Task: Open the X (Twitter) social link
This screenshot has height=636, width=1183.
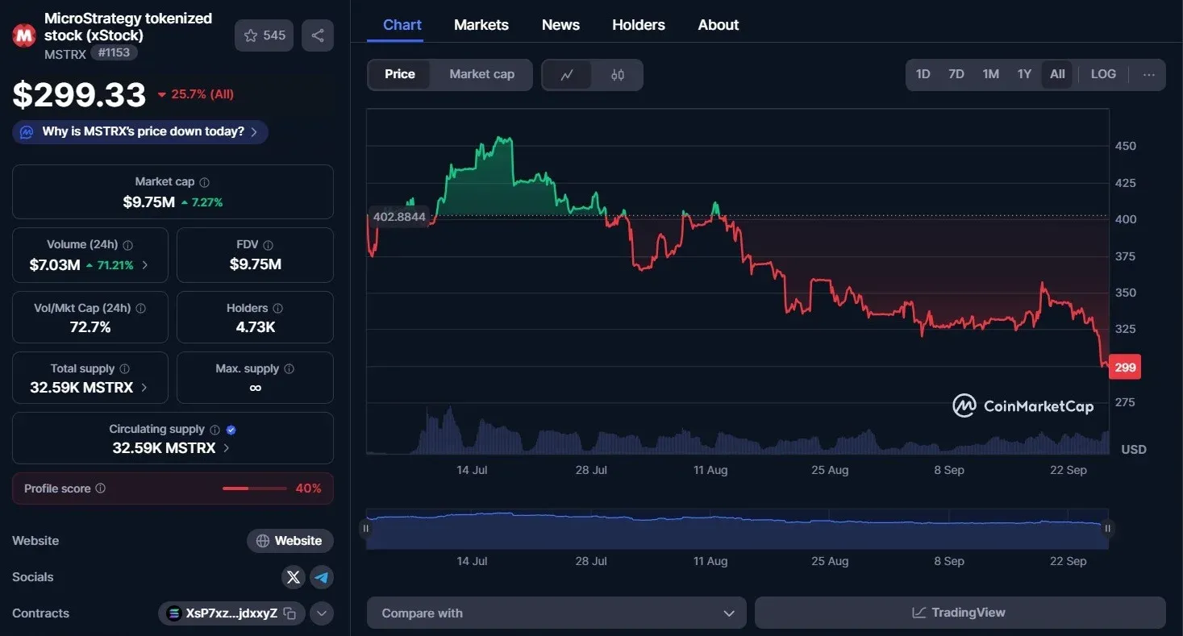Action: tap(294, 577)
